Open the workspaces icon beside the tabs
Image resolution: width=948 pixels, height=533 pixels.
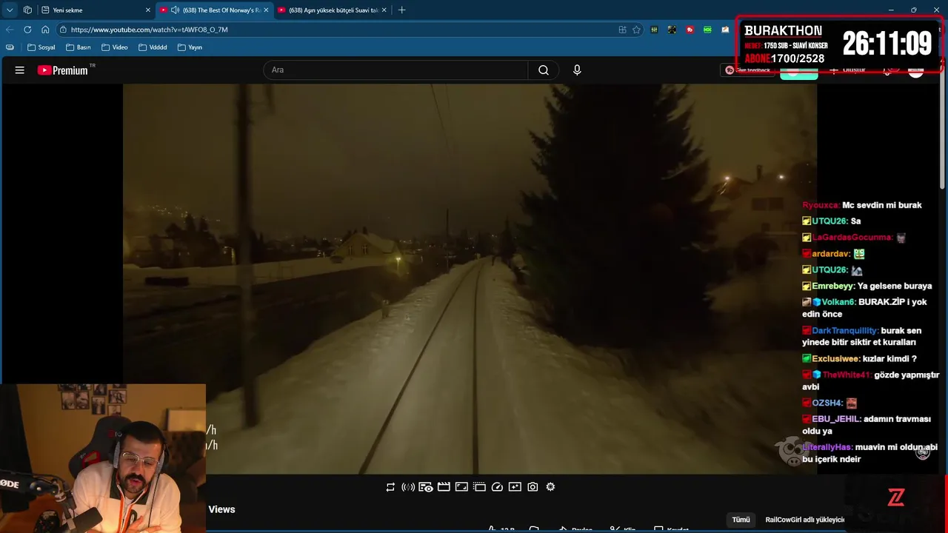tap(27, 10)
